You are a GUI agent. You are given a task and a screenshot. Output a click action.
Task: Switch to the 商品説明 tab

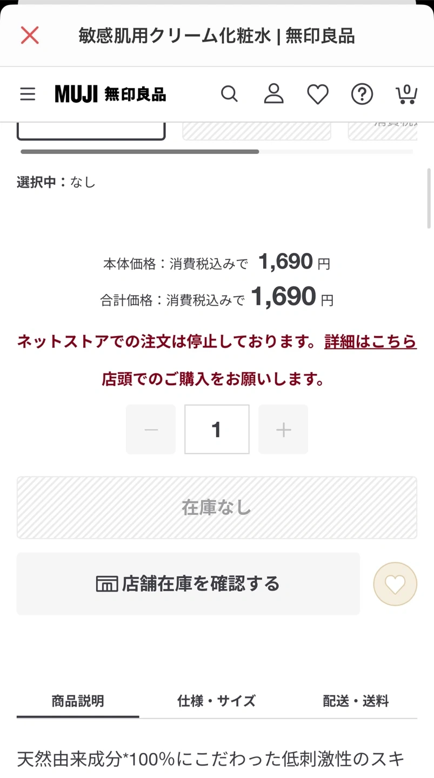coord(78,701)
